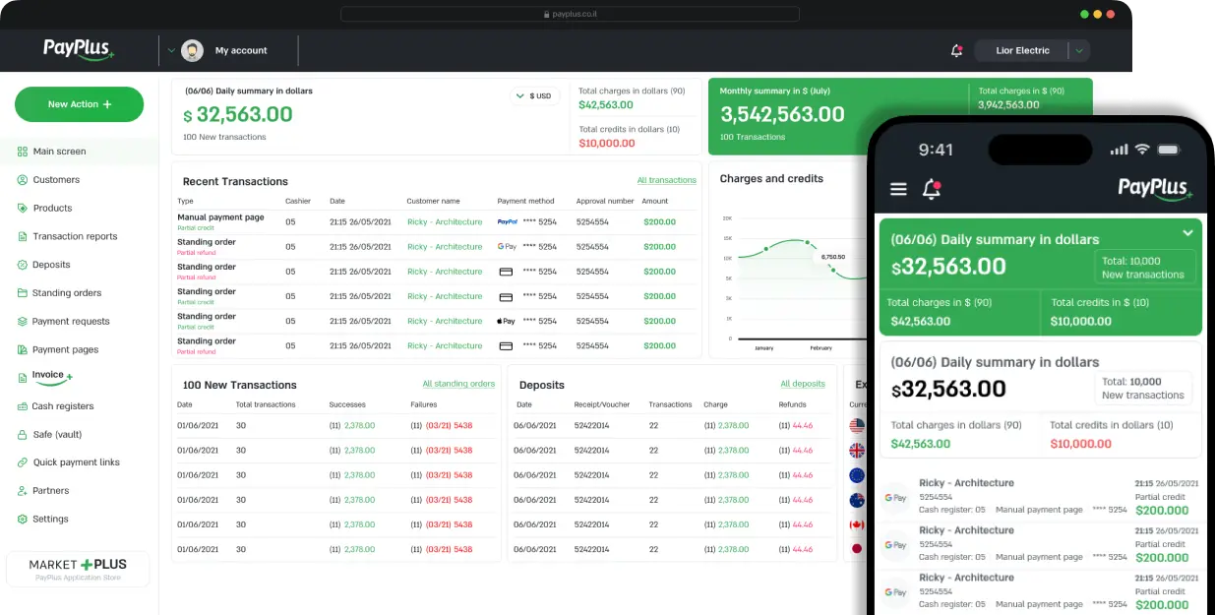Click the Customers person icon
This screenshot has height=615, width=1215.
click(x=23, y=180)
